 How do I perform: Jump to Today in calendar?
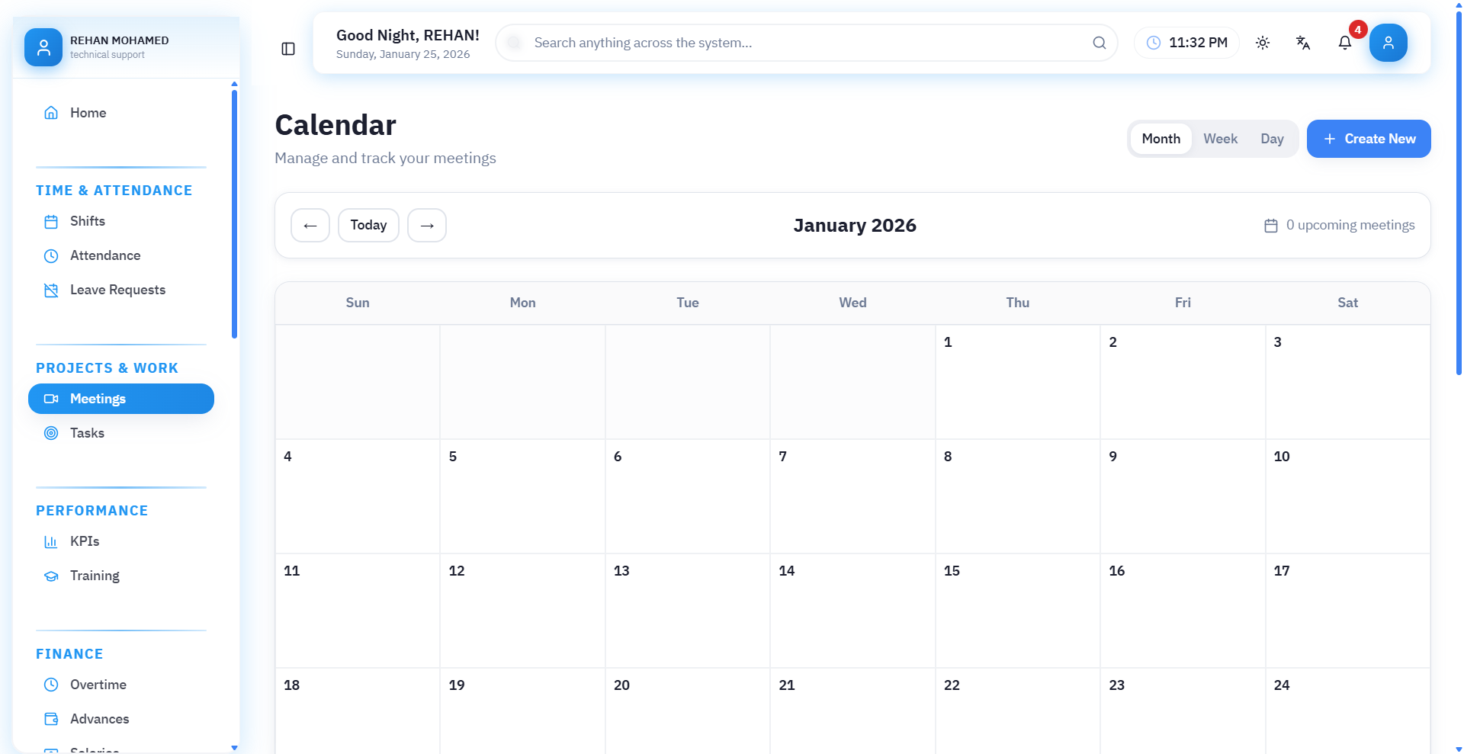coord(368,225)
